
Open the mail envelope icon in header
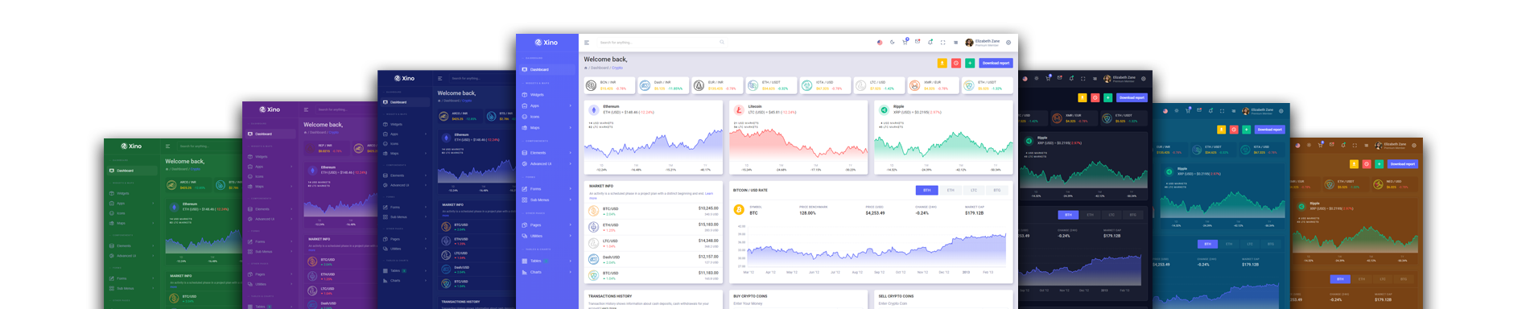coord(918,42)
